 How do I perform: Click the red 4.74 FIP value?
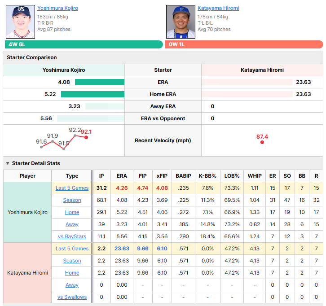pos(143,188)
